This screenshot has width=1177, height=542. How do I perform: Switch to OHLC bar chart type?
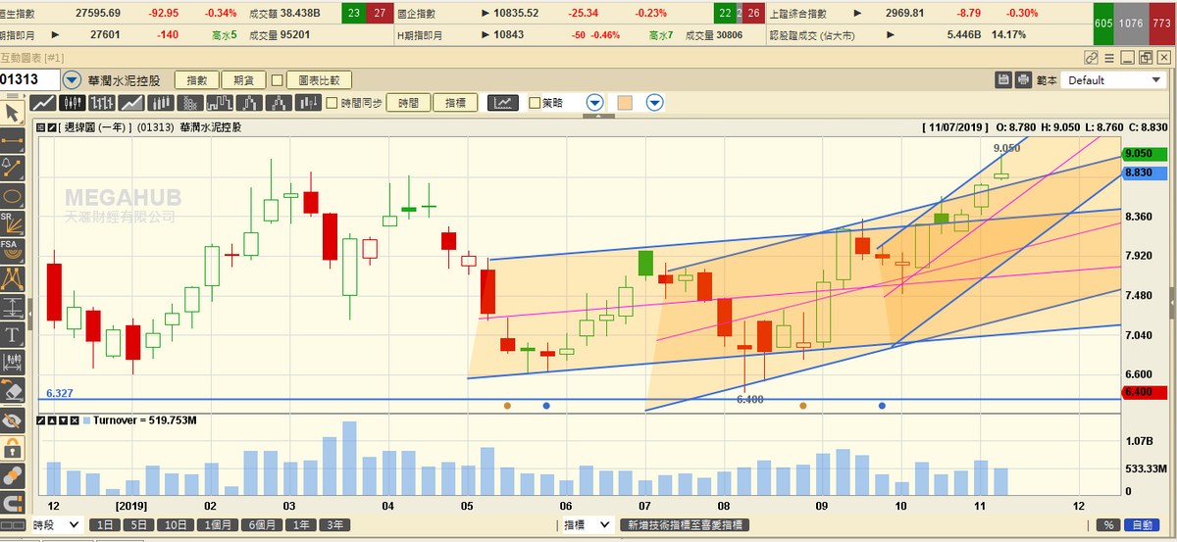coord(102,102)
